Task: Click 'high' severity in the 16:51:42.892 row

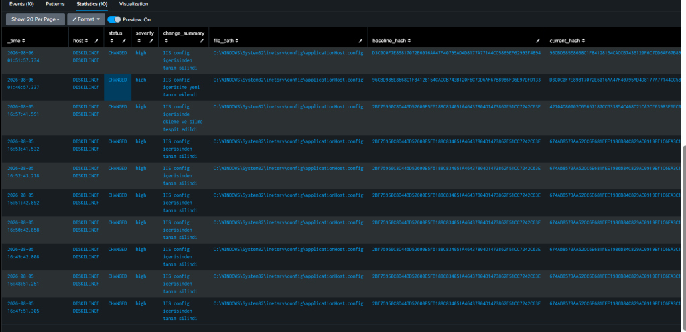Action: [141, 195]
